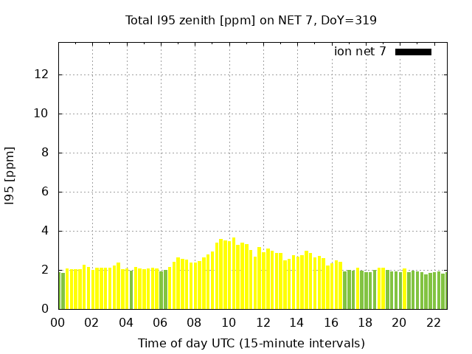
Task: Click the '16' tick label on the x-axis
Action: 330,322
